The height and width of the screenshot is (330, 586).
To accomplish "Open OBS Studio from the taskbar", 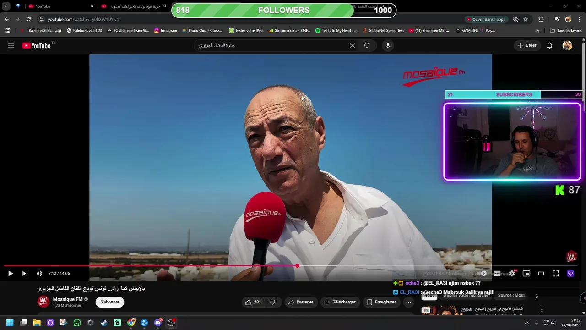I will click(171, 323).
